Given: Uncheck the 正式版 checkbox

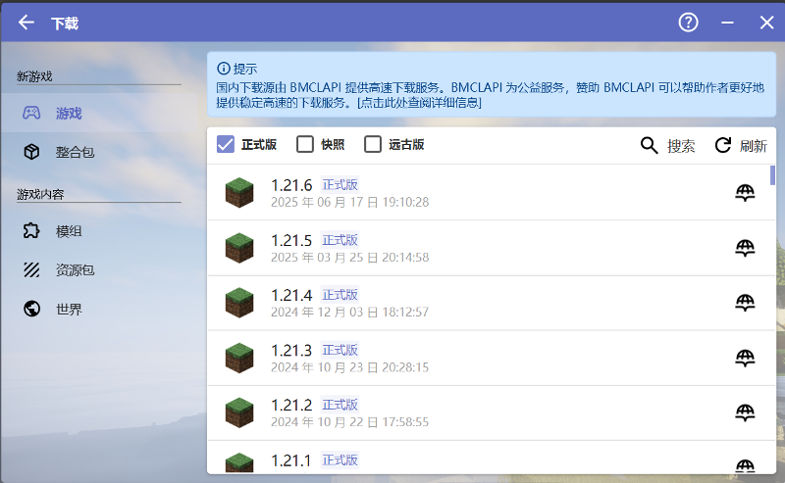Looking at the screenshot, I should 226,144.
